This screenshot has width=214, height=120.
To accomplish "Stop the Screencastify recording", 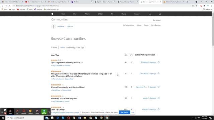I will [x=5, y=113].
